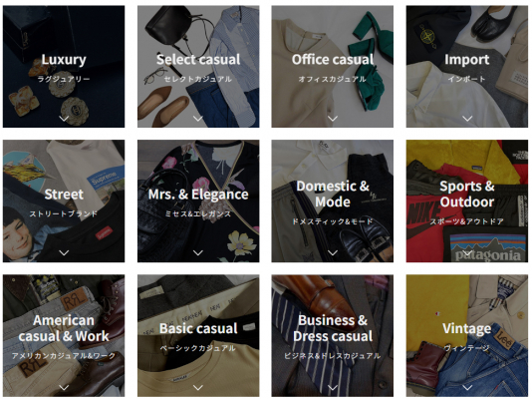Click the chevron below Street tile
The width and height of the screenshot is (532, 399).
click(x=64, y=253)
